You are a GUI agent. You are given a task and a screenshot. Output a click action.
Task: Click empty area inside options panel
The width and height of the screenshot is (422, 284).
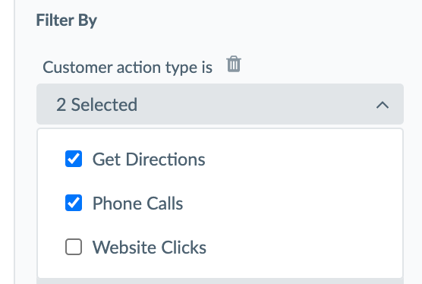(304, 204)
